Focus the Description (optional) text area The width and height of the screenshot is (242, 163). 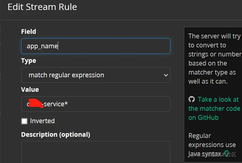pos(96,152)
